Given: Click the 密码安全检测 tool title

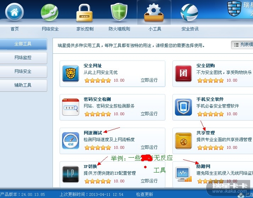Looking at the screenshot, I should [97, 99].
